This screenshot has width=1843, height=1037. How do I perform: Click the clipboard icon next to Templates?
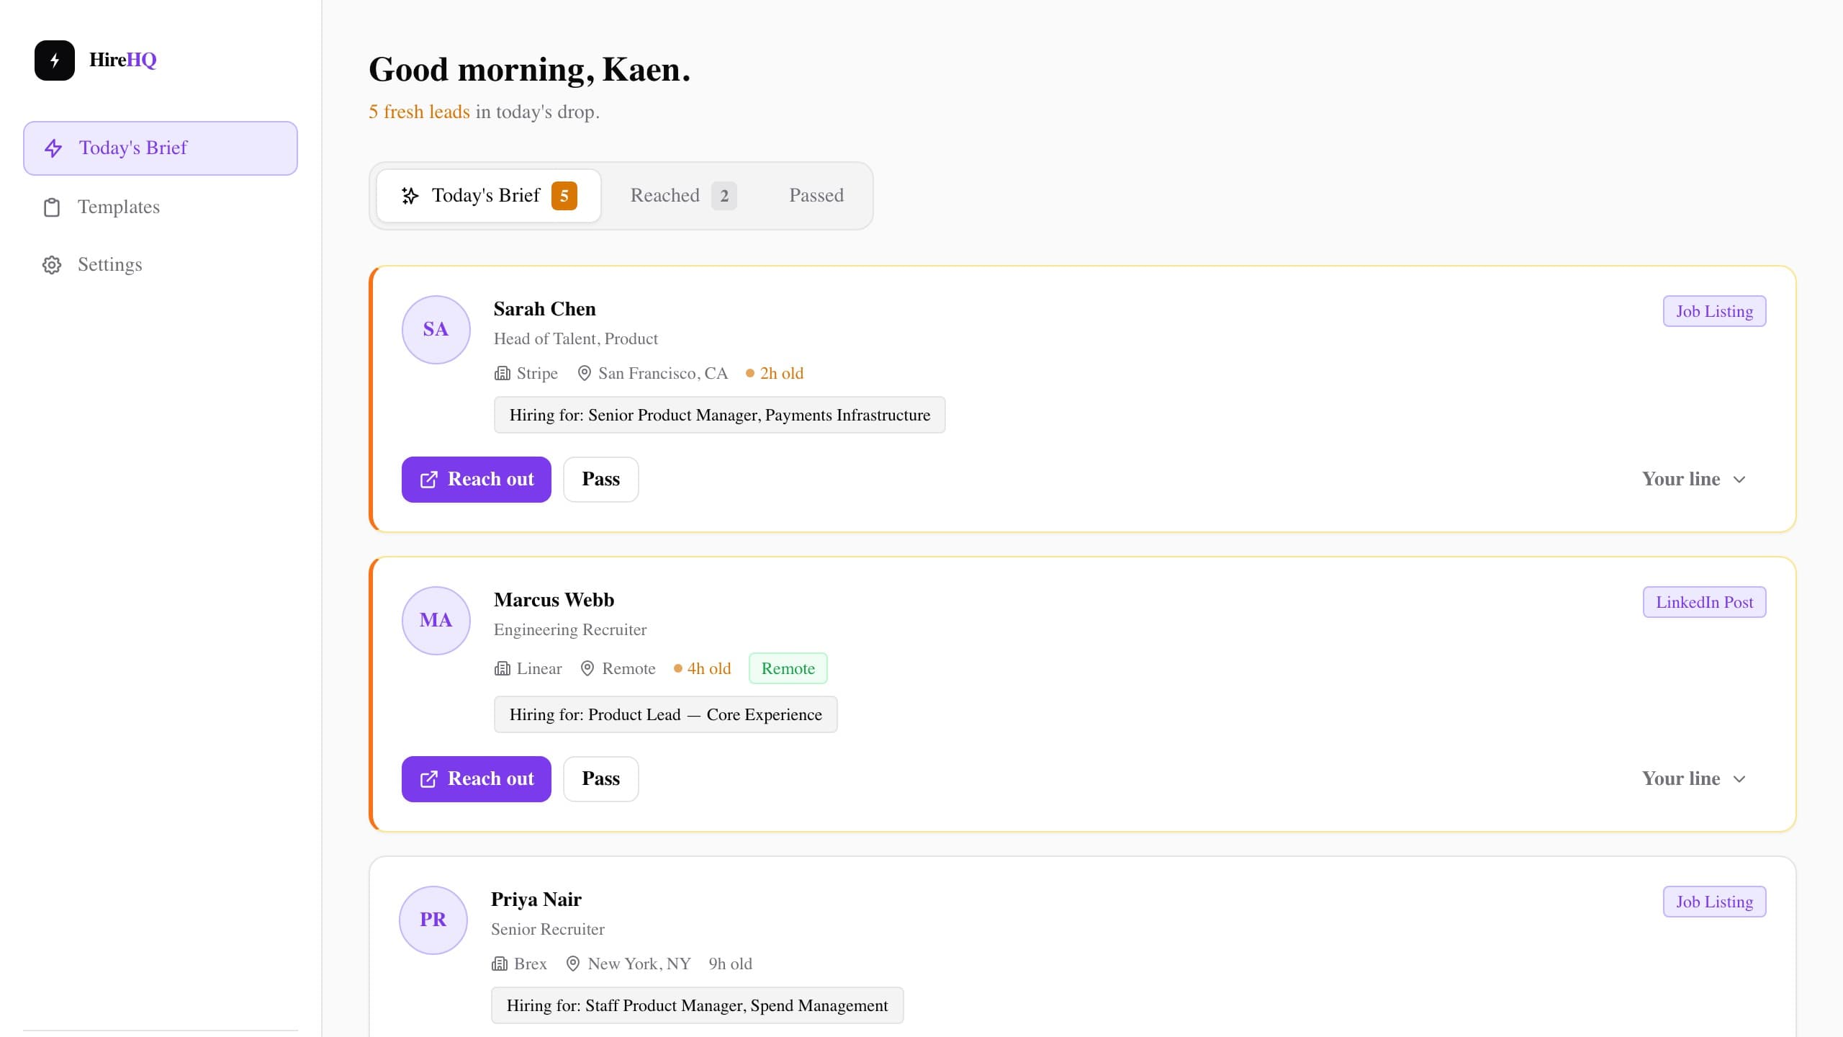pos(52,207)
